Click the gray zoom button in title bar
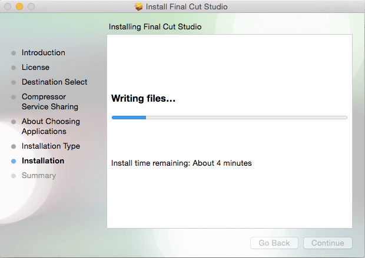The width and height of the screenshot is (365, 258). point(31,7)
